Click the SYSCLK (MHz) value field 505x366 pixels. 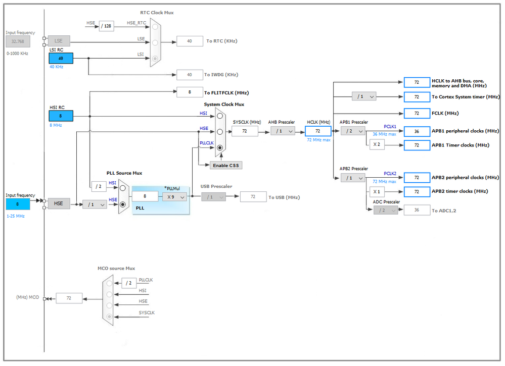pos(245,131)
